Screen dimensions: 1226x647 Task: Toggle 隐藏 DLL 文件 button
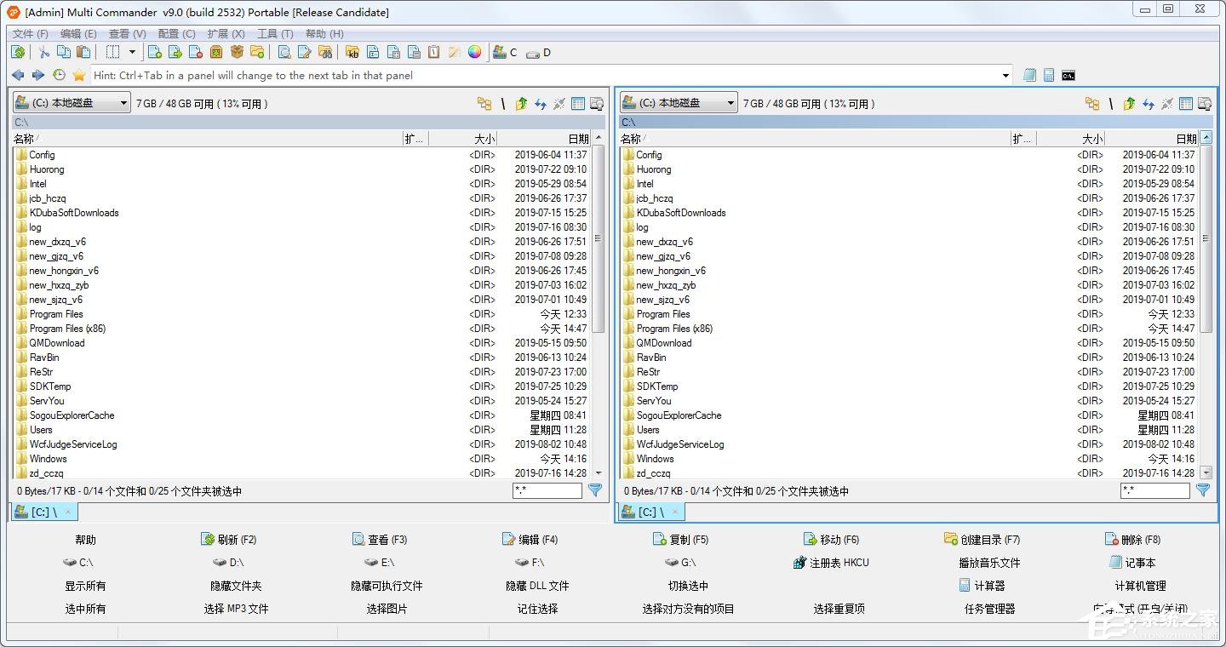pyautogui.click(x=537, y=586)
